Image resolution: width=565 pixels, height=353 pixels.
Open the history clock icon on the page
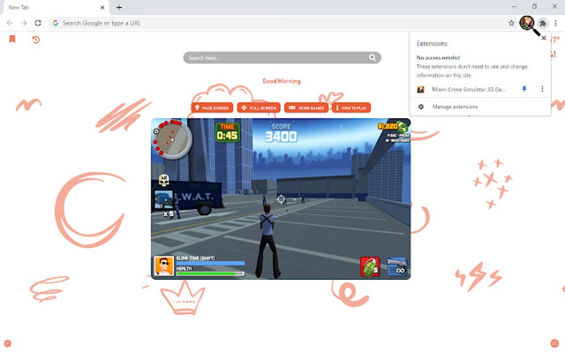(x=35, y=39)
